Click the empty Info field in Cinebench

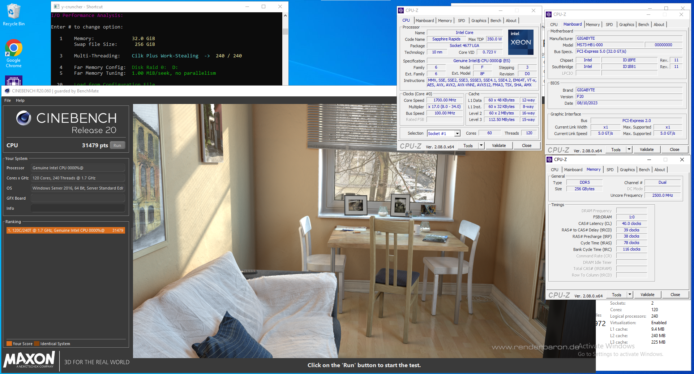pyautogui.click(x=78, y=208)
